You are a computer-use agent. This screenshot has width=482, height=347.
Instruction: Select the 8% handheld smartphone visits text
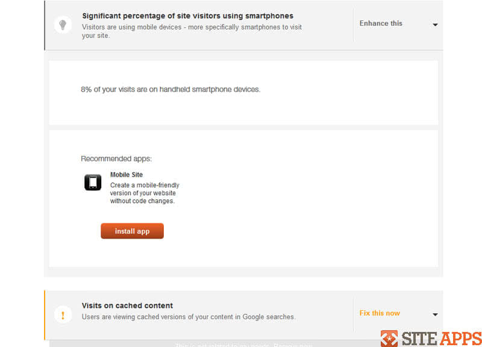click(x=171, y=89)
